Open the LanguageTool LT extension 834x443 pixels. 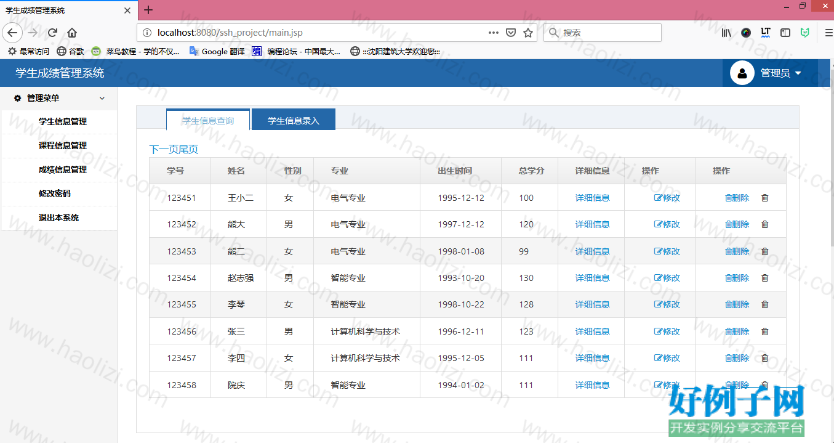(766, 33)
